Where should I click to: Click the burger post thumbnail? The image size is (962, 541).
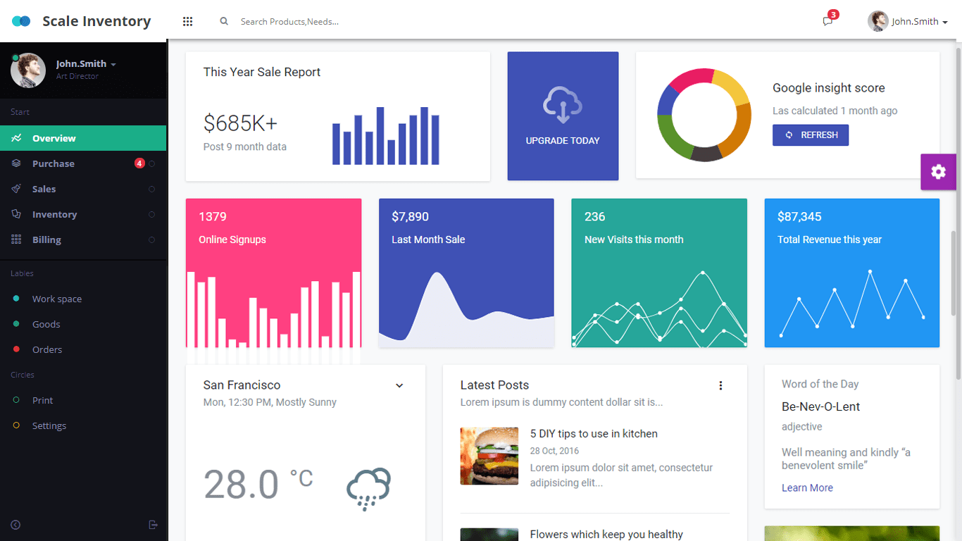click(x=489, y=456)
